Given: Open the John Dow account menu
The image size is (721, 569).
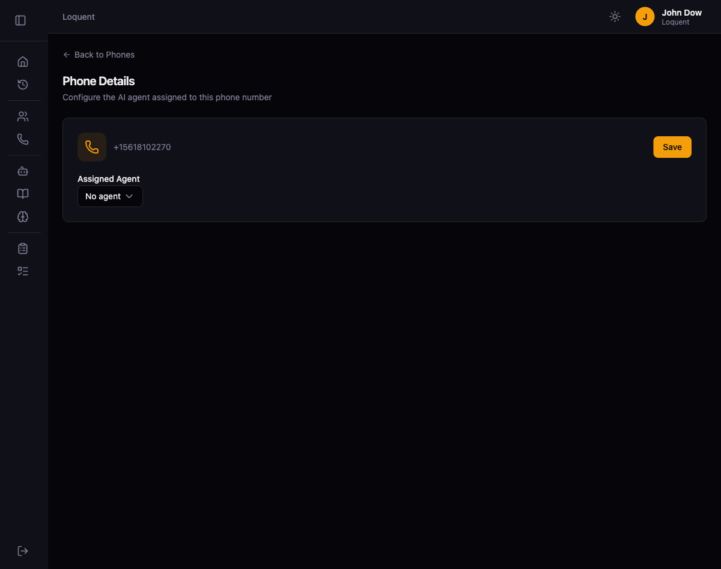Looking at the screenshot, I should (668, 16).
